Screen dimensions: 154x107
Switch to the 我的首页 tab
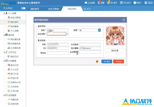(x=35, y=9)
